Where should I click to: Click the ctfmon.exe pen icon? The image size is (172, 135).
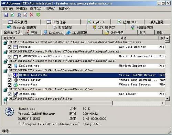(x=15, y=94)
